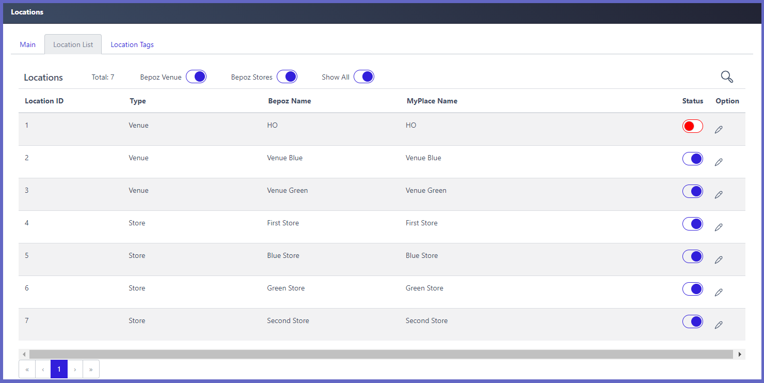Click Bepoz Name cell HO

pos(273,125)
